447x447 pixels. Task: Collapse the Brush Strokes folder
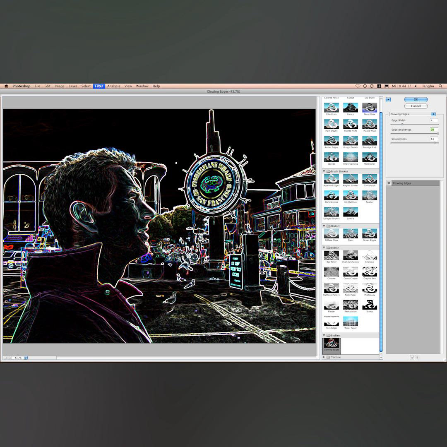[x=324, y=171]
